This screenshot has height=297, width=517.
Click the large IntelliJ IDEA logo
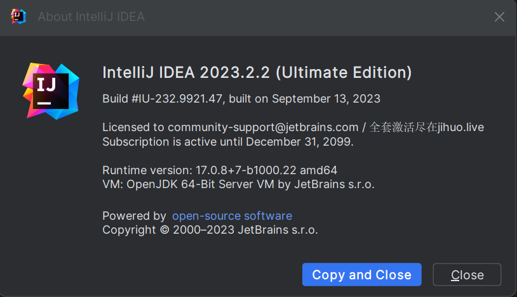[x=51, y=91]
